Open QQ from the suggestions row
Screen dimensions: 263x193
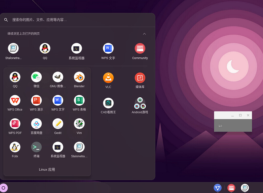[45, 48]
